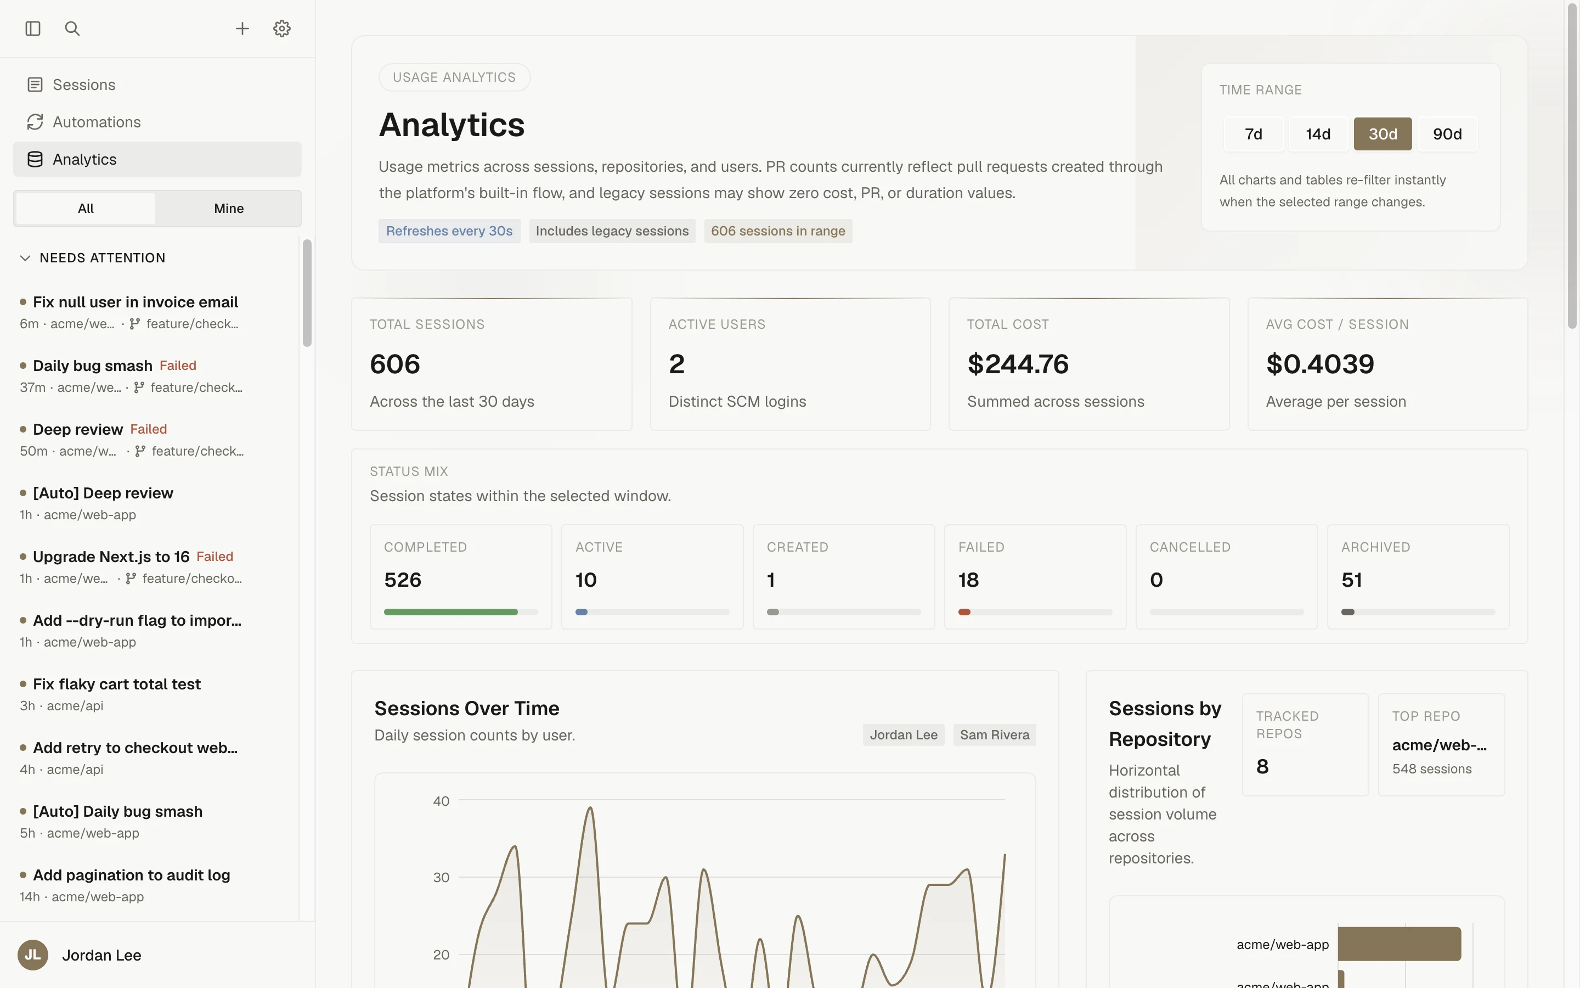Click the Completed green progress bar

pyautogui.click(x=450, y=612)
